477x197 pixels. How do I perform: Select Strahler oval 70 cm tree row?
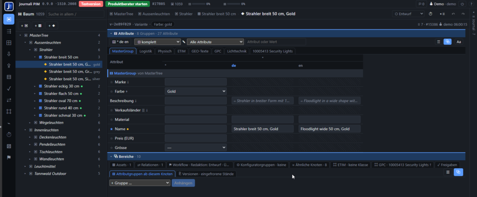click(59, 101)
